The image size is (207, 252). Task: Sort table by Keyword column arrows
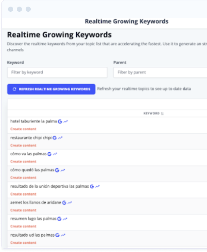pos(162,113)
